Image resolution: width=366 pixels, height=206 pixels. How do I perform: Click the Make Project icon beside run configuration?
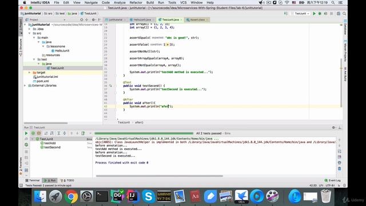pyautogui.click(x=286, y=14)
